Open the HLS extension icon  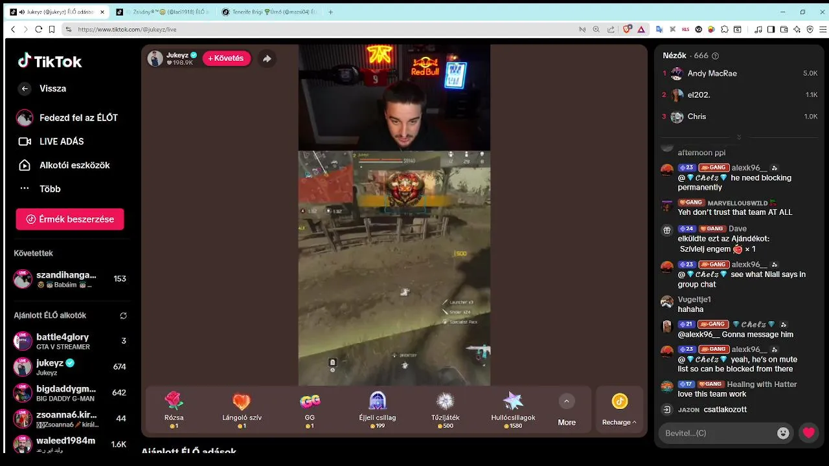[x=685, y=29]
